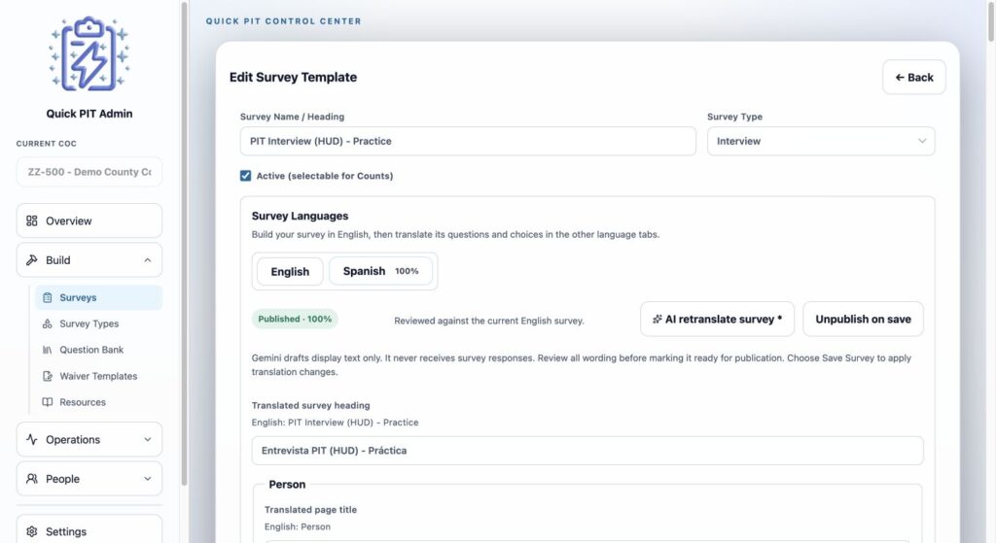Click the 'CURRENT COC' label

pos(47,144)
